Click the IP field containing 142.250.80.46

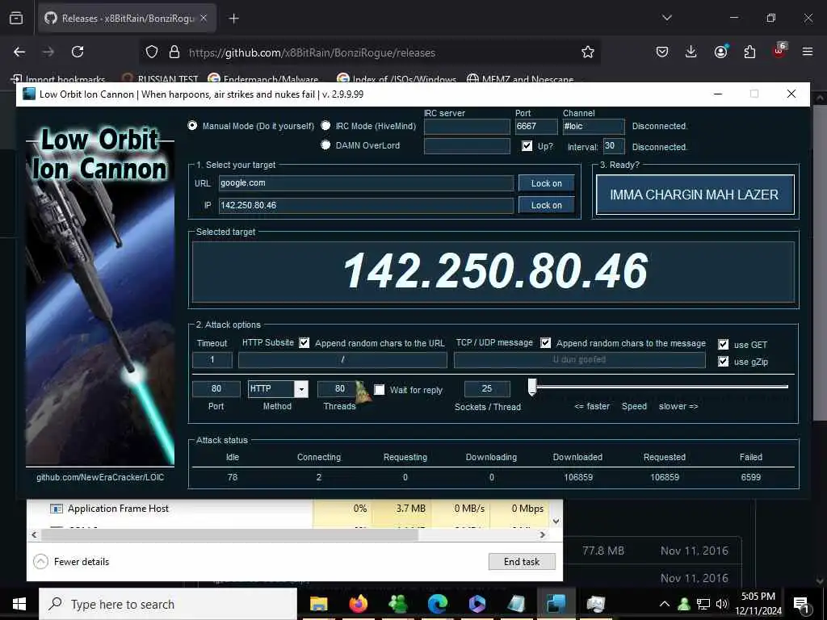[x=366, y=205]
